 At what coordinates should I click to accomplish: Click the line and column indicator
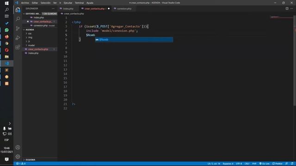click(214, 164)
